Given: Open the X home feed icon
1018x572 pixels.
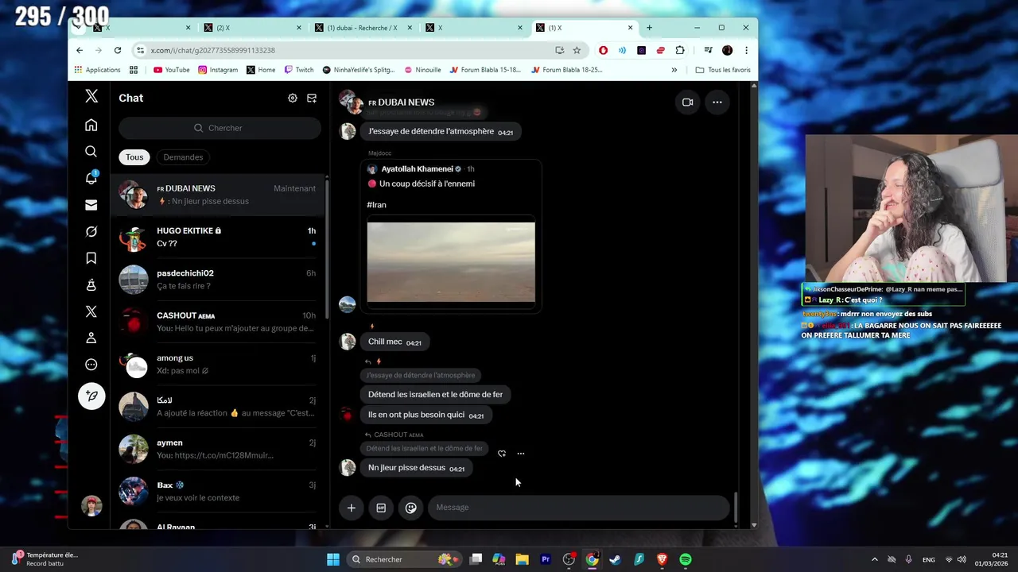Looking at the screenshot, I should coord(91,125).
